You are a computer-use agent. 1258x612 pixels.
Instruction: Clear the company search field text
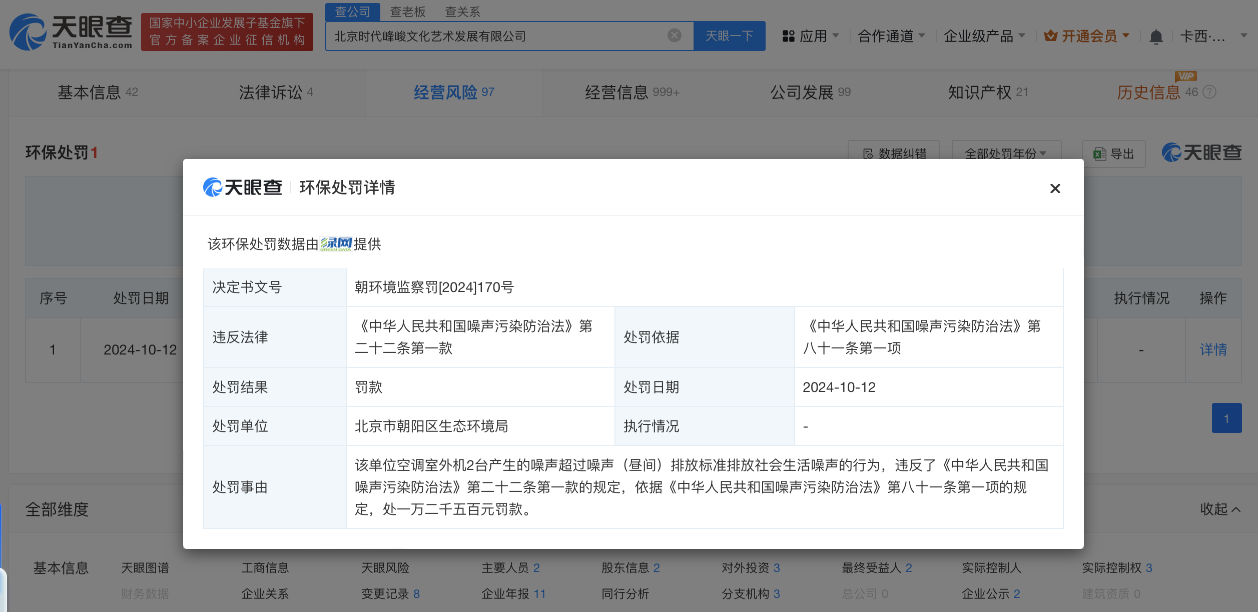click(x=674, y=35)
